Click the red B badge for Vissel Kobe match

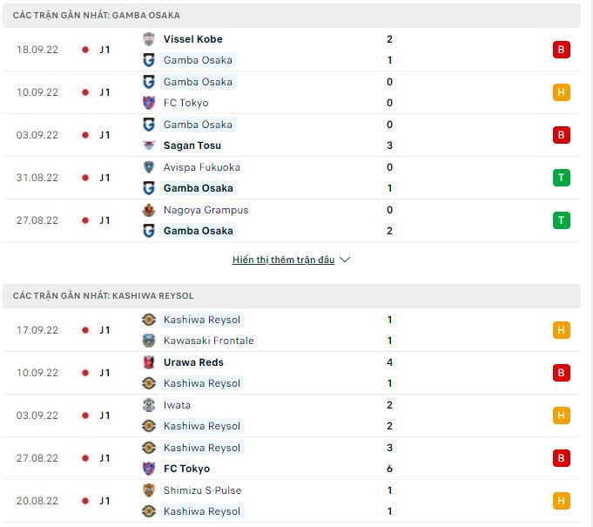point(561,50)
